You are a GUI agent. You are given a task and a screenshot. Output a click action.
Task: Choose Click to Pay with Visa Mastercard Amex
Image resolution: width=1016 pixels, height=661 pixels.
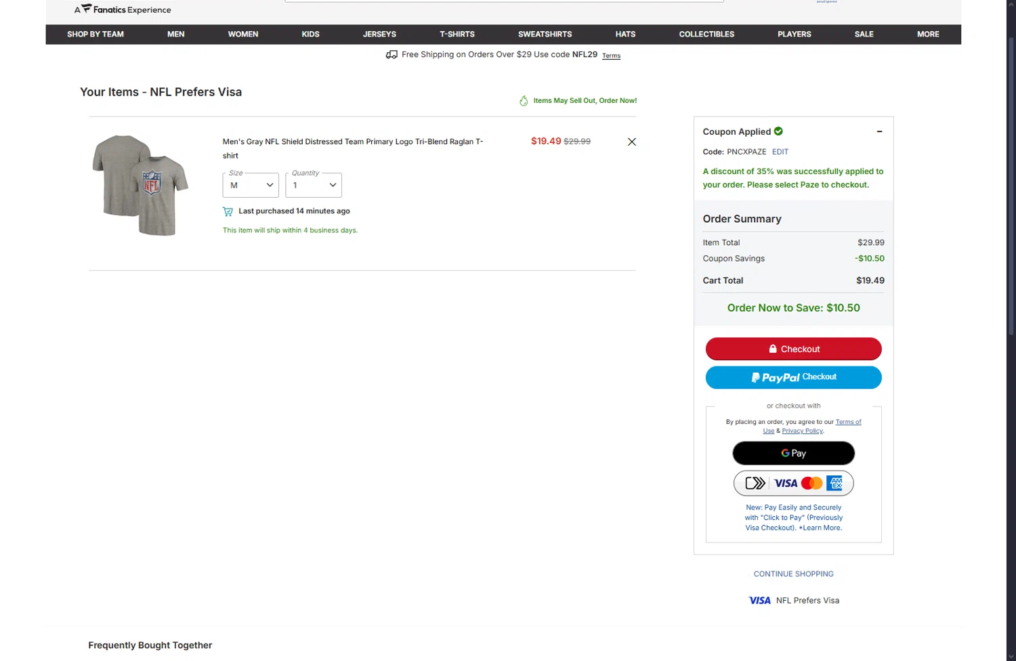pyautogui.click(x=793, y=483)
